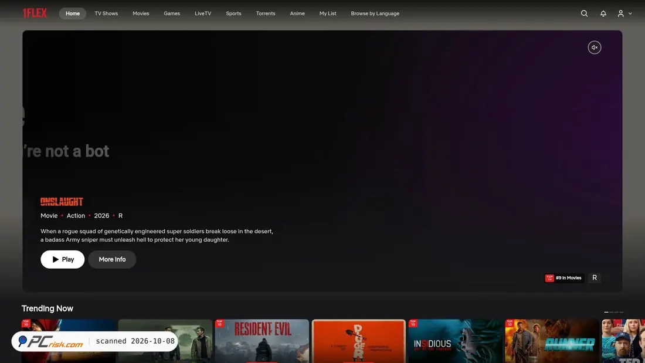Click the 2026 year label

101,216
